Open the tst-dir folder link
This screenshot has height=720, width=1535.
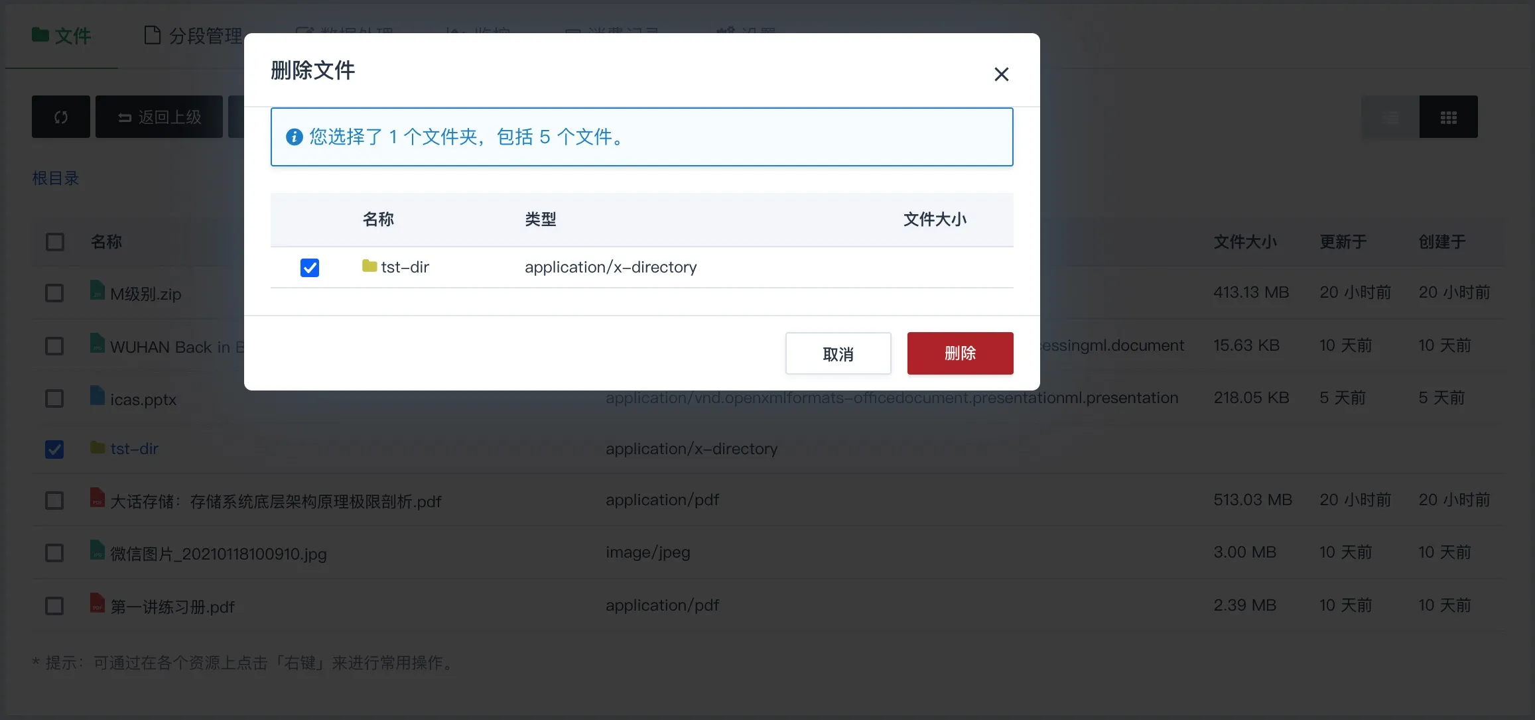[x=135, y=449]
